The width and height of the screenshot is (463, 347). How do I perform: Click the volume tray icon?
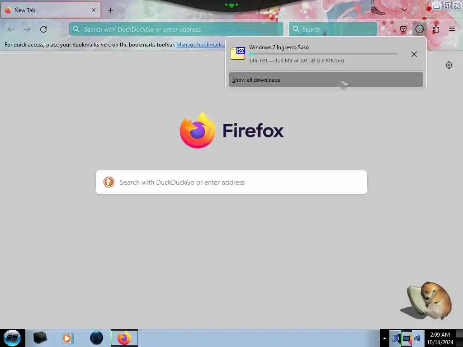click(x=417, y=338)
